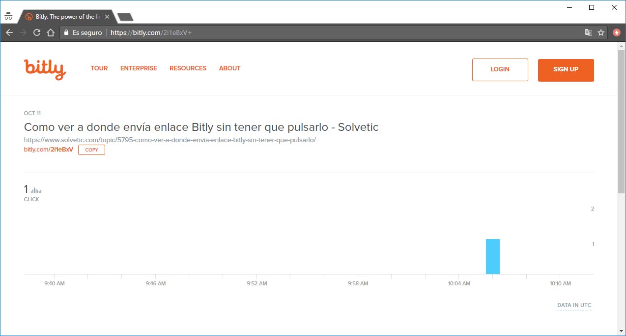Bookmark the page with the star icon
This screenshot has height=336, width=626.
601,33
